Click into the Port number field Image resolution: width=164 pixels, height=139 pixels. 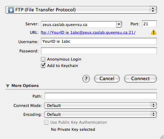click(149, 24)
